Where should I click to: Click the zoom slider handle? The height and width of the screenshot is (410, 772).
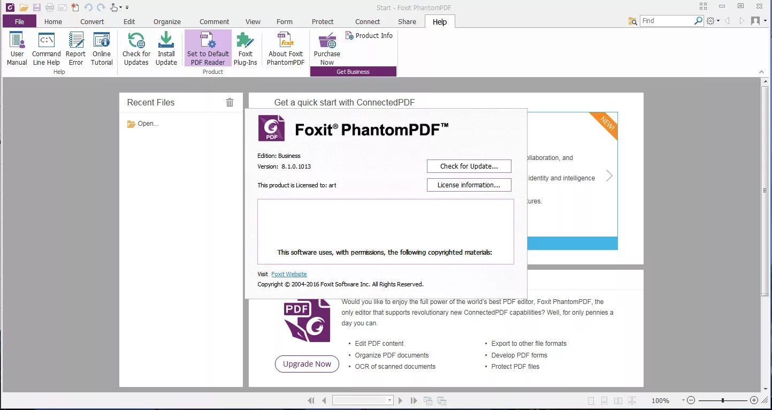[722, 400]
